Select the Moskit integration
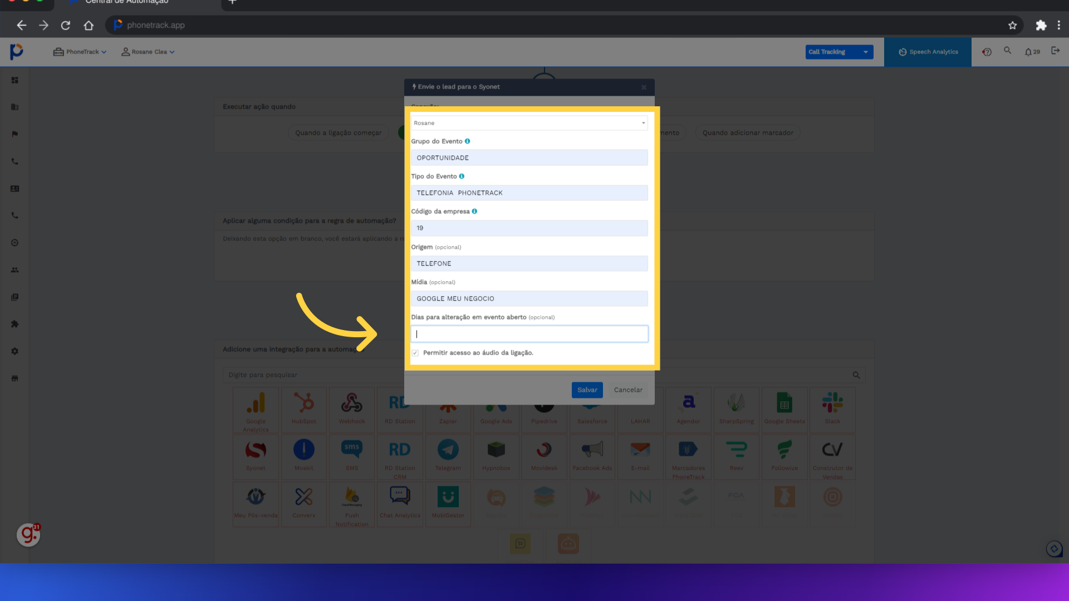The width and height of the screenshot is (1069, 601). 304,457
